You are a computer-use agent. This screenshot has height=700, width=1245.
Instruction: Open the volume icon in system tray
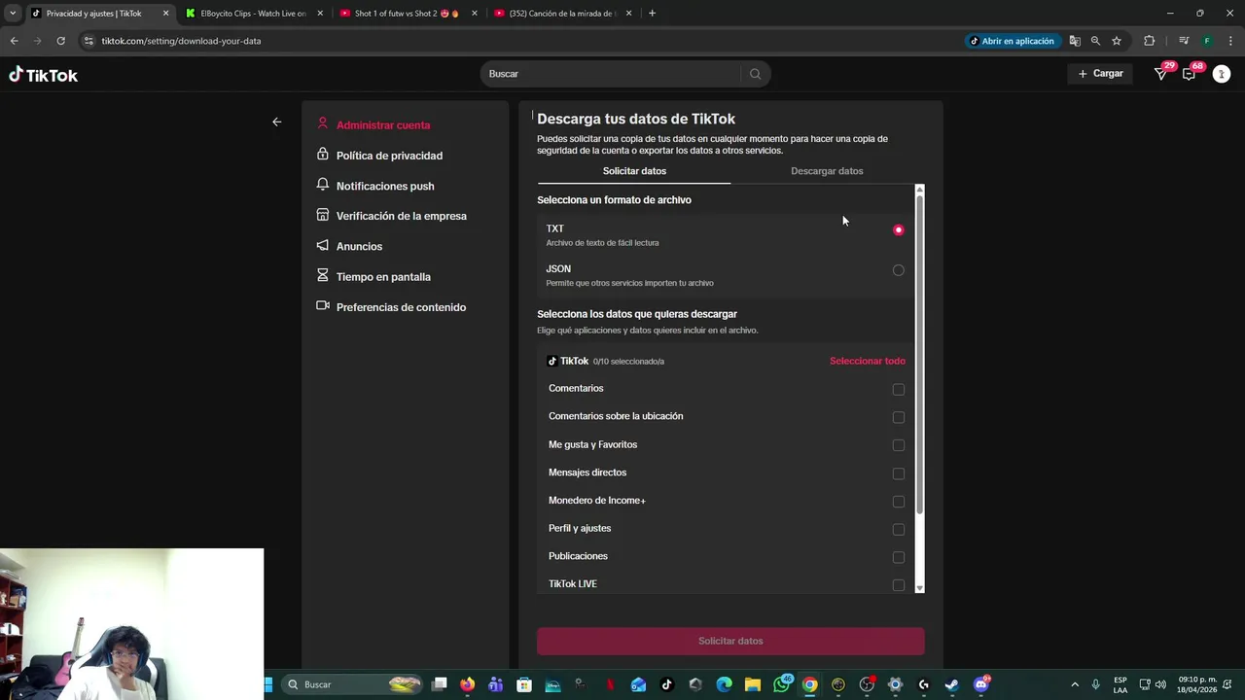(1160, 684)
